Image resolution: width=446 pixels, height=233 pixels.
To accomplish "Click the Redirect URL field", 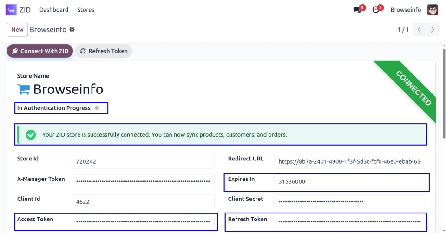I will click(x=349, y=162).
